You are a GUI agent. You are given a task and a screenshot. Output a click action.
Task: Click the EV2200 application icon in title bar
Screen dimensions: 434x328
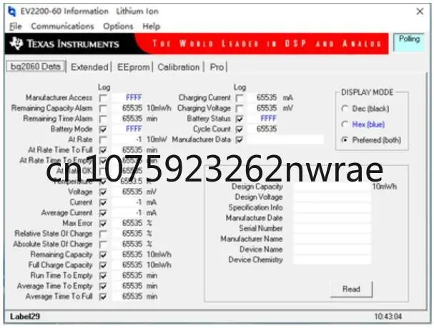12,11
